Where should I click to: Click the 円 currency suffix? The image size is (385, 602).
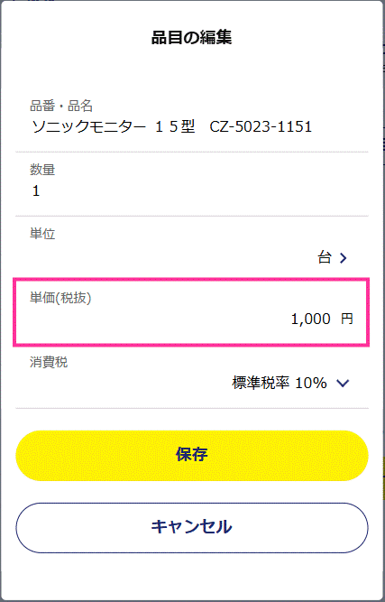(x=347, y=319)
